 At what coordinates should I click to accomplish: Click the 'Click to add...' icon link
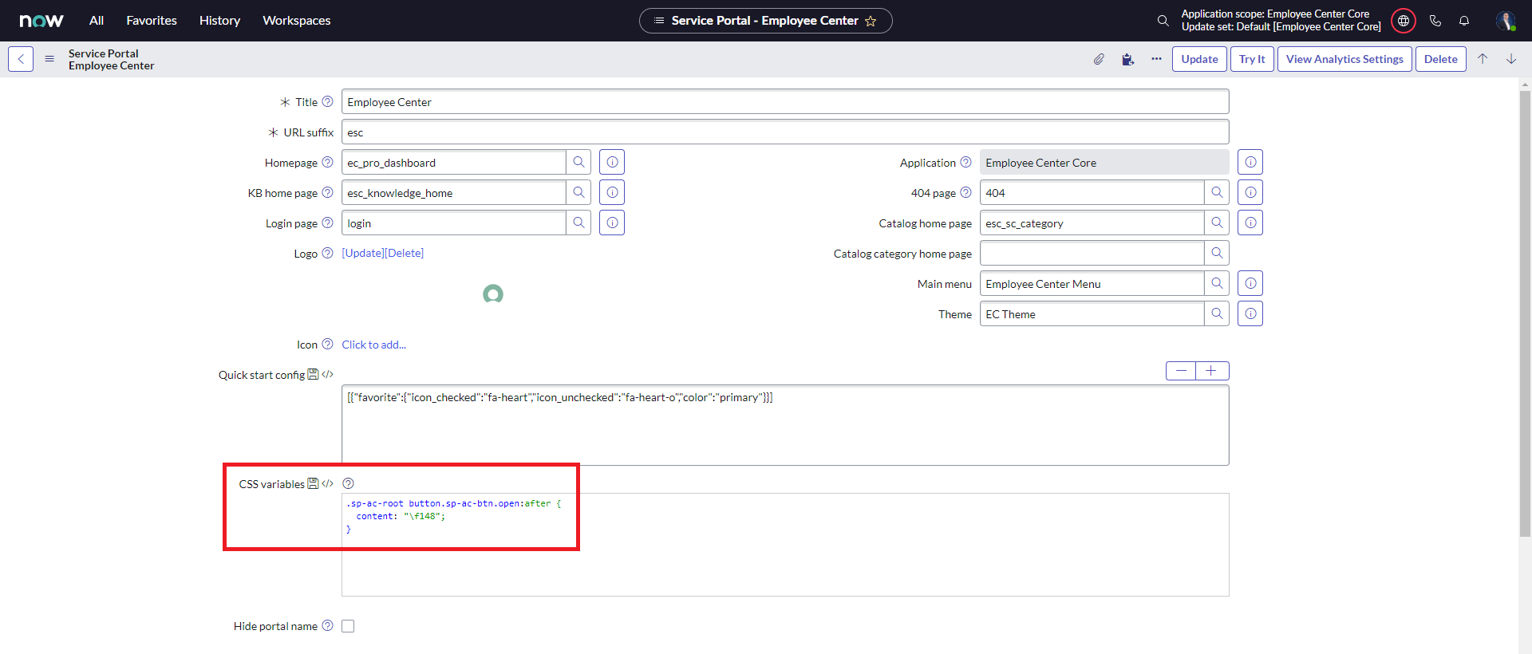tap(373, 345)
